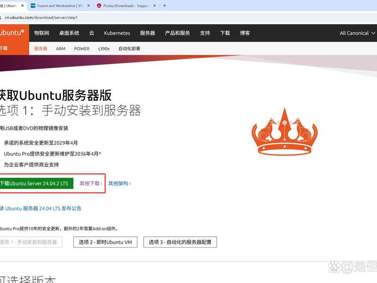377x283 pixels.
Task: Open the Kubernetes menu
Action: pyautogui.click(x=117, y=33)
